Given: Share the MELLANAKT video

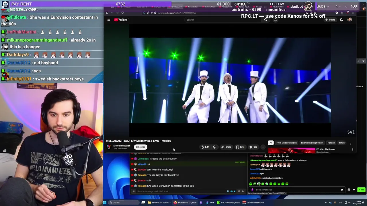Looking at the screenshot, I should point(226,147).
